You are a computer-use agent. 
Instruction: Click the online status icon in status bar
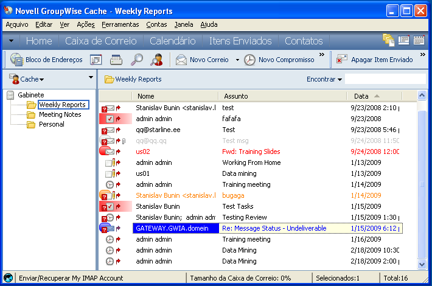[8, 278]
